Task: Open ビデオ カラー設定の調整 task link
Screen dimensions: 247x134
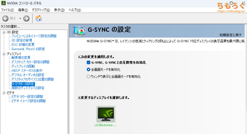Action: point(27,97)
